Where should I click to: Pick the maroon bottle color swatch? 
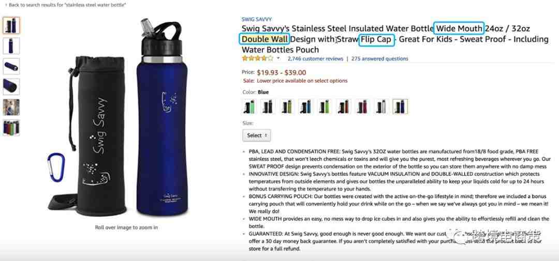(x=362, y=106)
